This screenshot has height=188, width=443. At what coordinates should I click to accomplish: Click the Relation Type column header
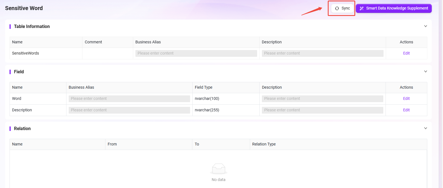264,144
